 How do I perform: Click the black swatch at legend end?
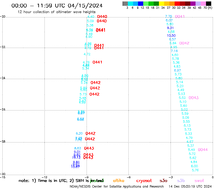tap(209, 4)
